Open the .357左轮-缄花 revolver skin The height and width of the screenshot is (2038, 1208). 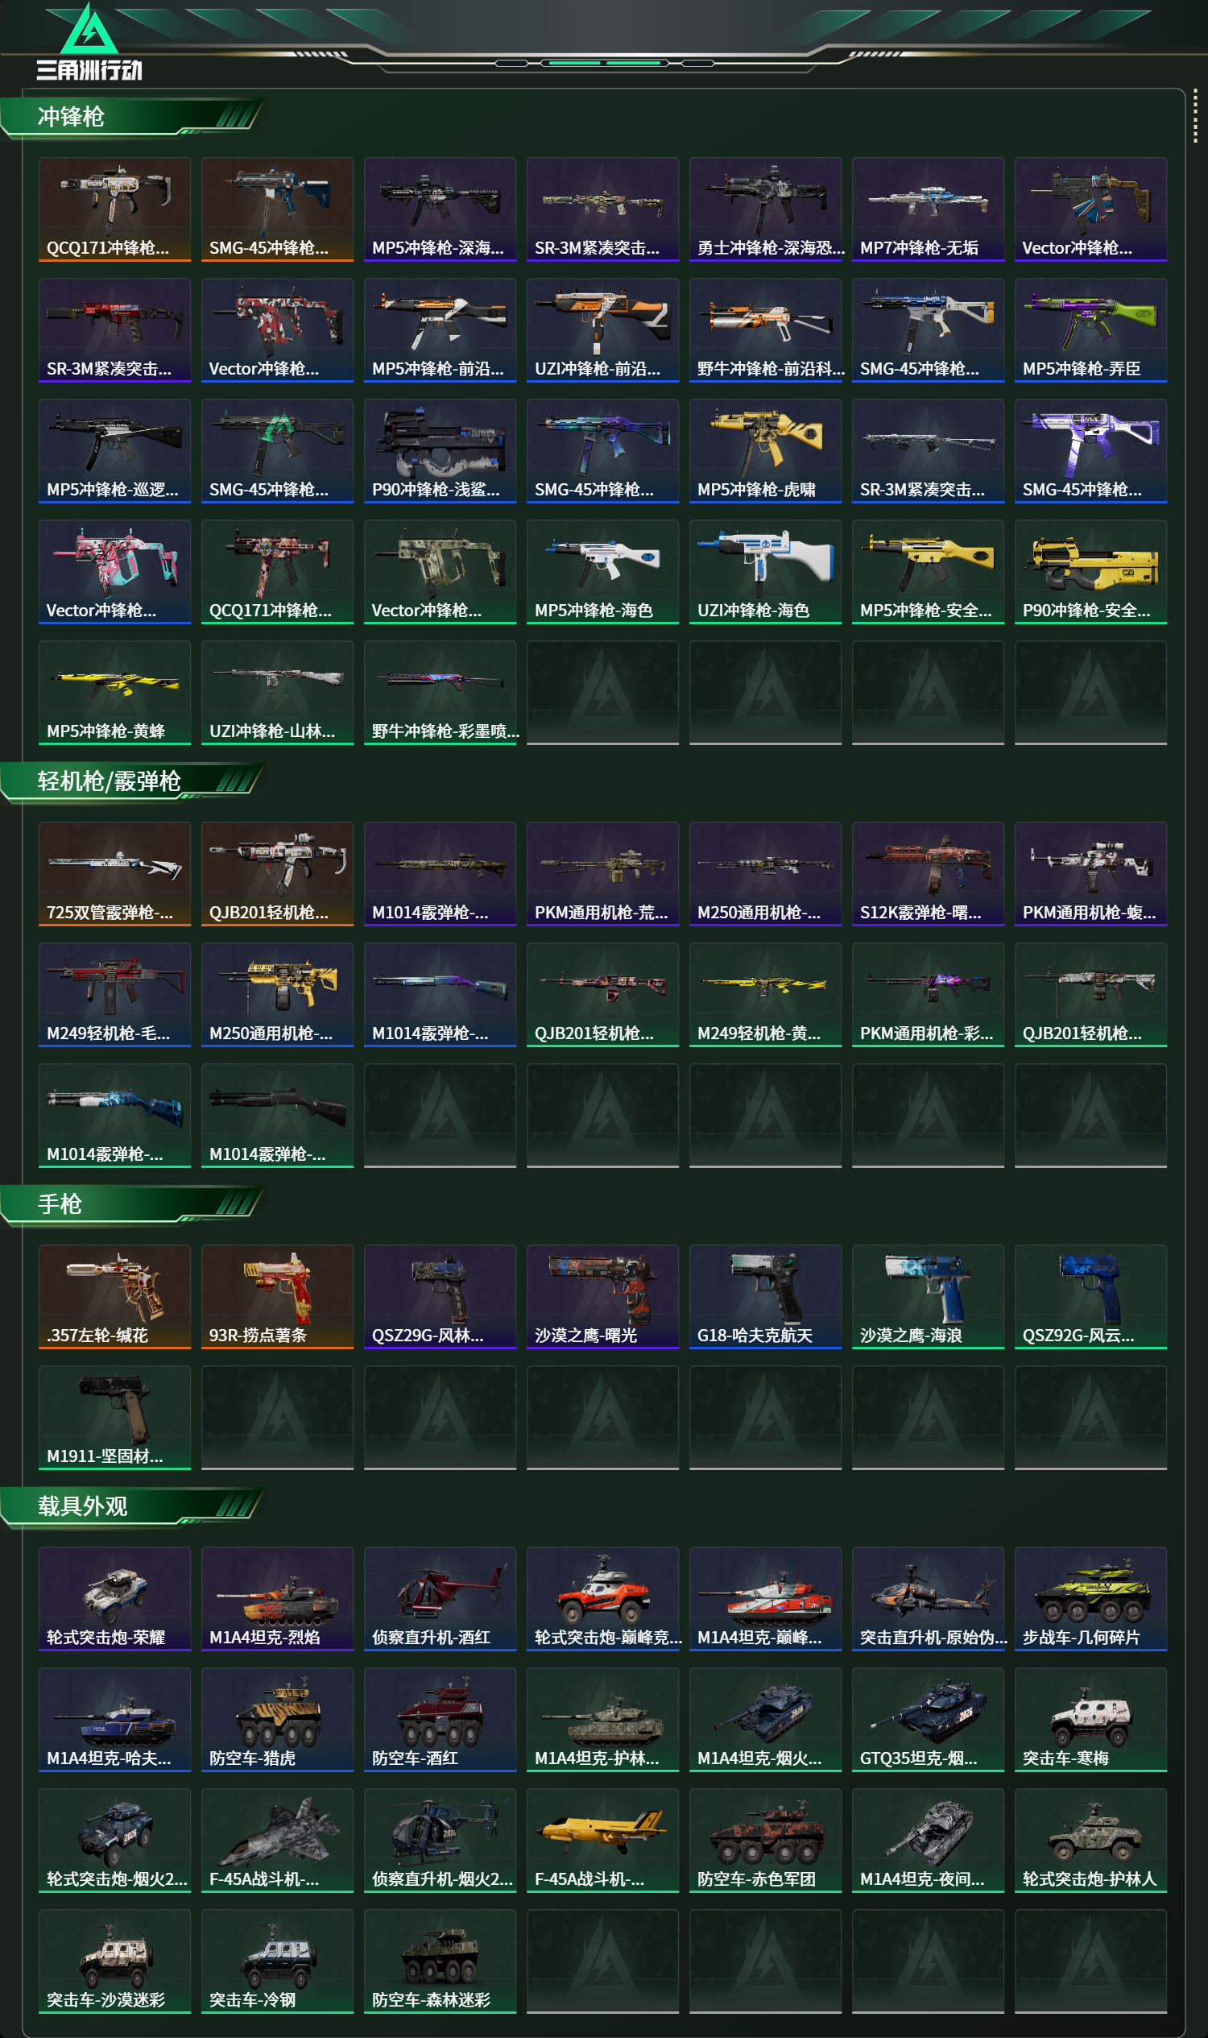(x=115, y=1296)
